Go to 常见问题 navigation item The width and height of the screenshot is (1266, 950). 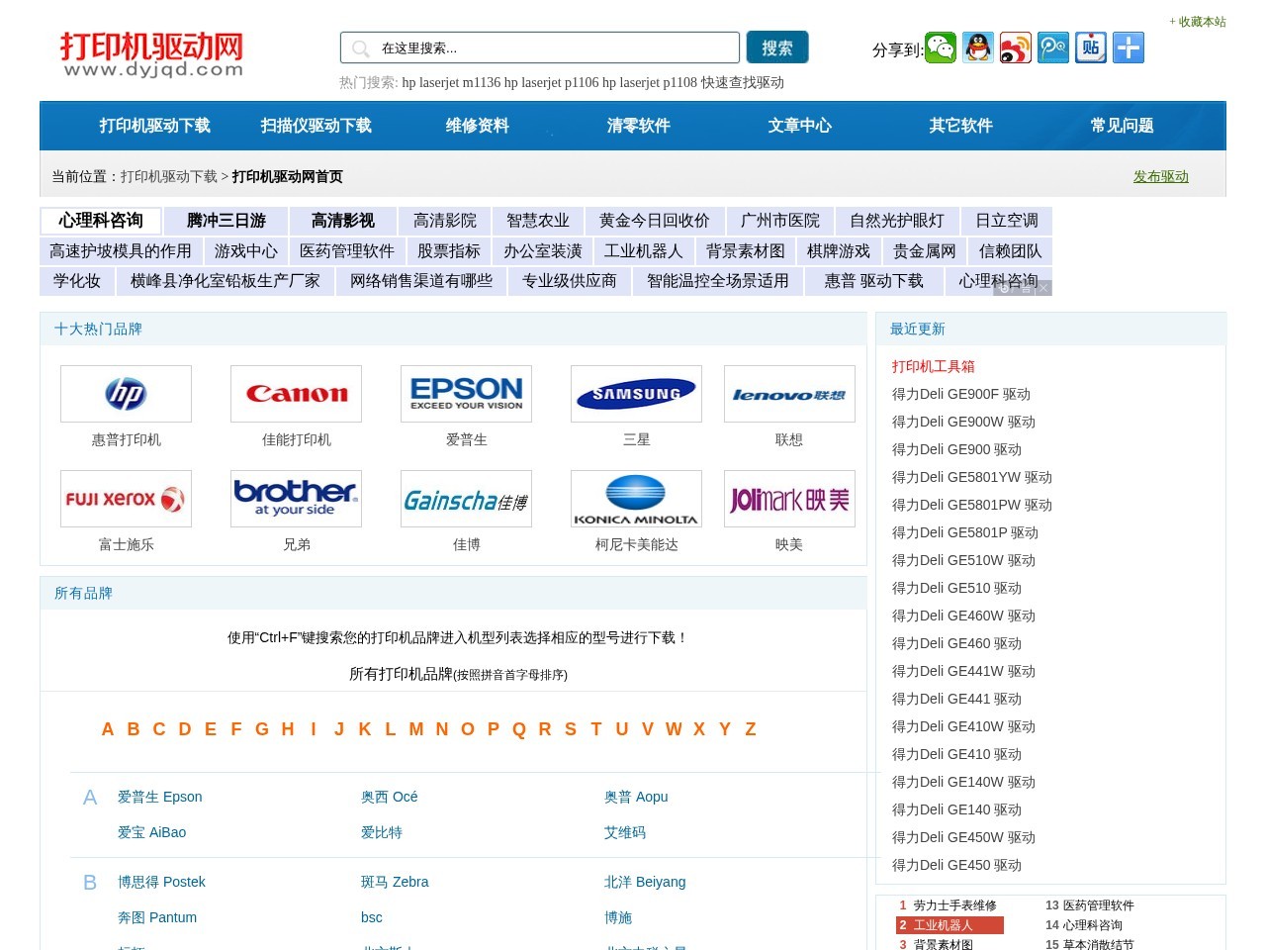click(x=1122, y=126)
